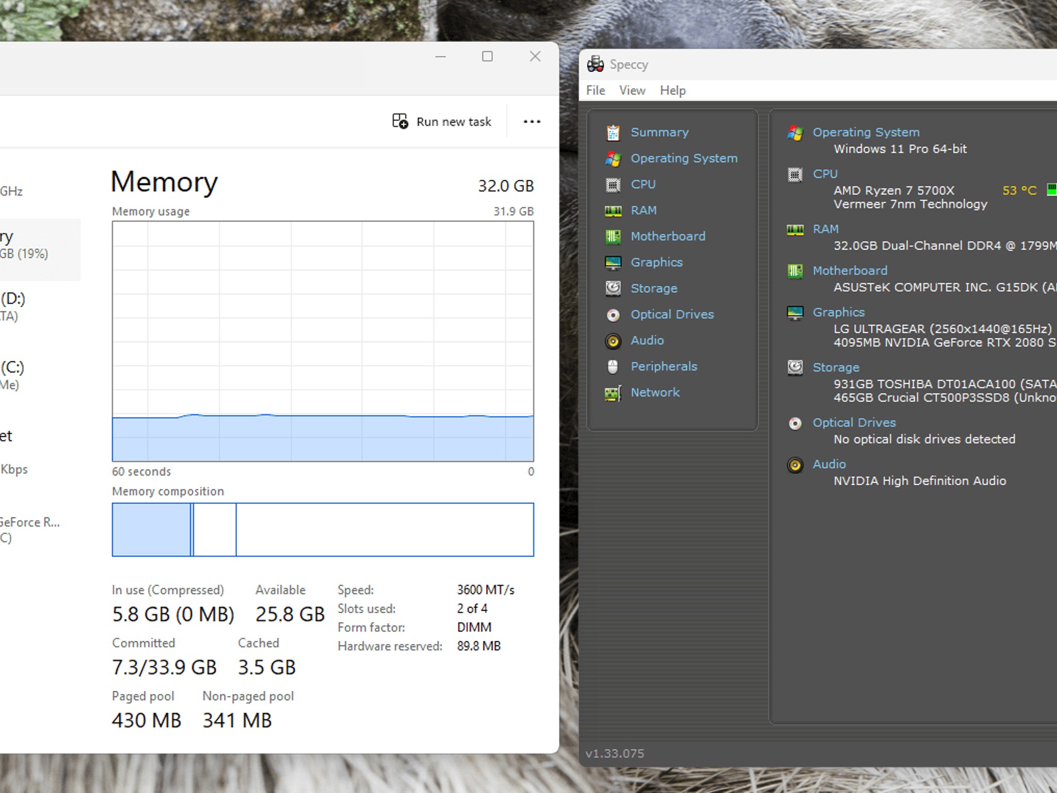Screen dimensions: 1057x793
Task: Click Optical Drives heading link in summary
Action: 854,423
